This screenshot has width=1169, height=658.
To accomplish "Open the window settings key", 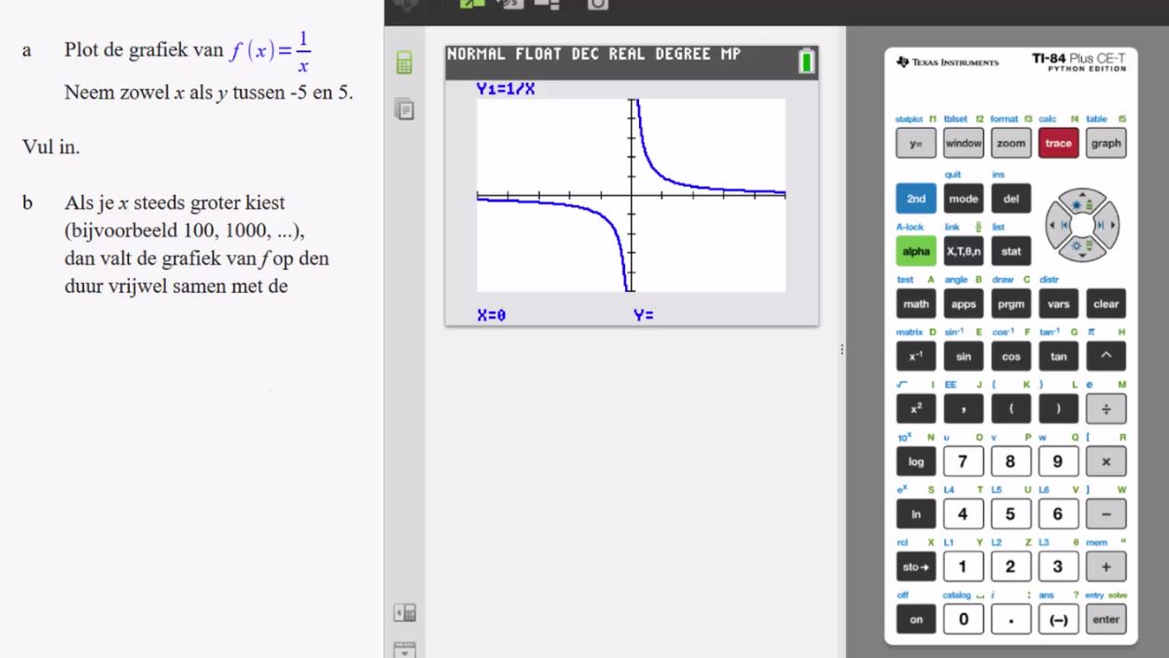I will click(x=963, y=143).
